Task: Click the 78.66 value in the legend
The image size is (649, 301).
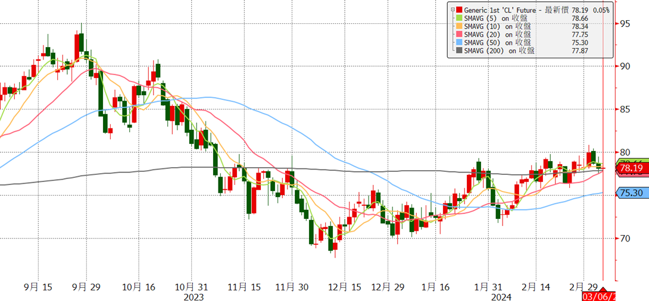Action: [581, 18]
